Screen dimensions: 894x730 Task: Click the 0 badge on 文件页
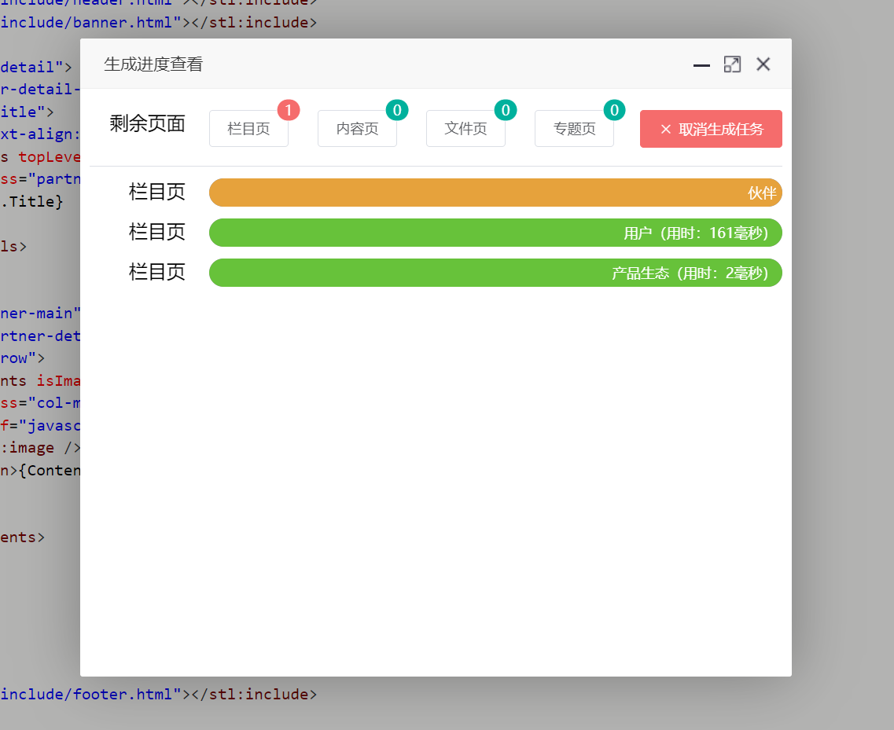click(506, 110)
